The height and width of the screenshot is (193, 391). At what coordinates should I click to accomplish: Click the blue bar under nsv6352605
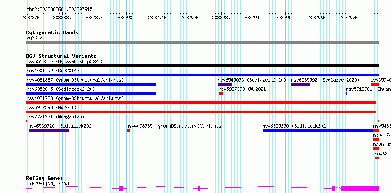[91, 93]
